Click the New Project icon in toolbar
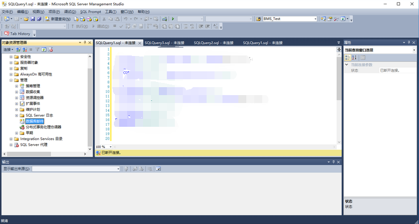This screenshot has height=224, width=419. pyautogui.click(x=7, y=19)
